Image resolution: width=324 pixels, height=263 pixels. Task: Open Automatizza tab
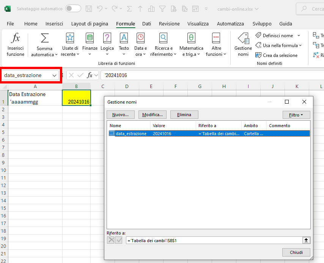point(230,24)
